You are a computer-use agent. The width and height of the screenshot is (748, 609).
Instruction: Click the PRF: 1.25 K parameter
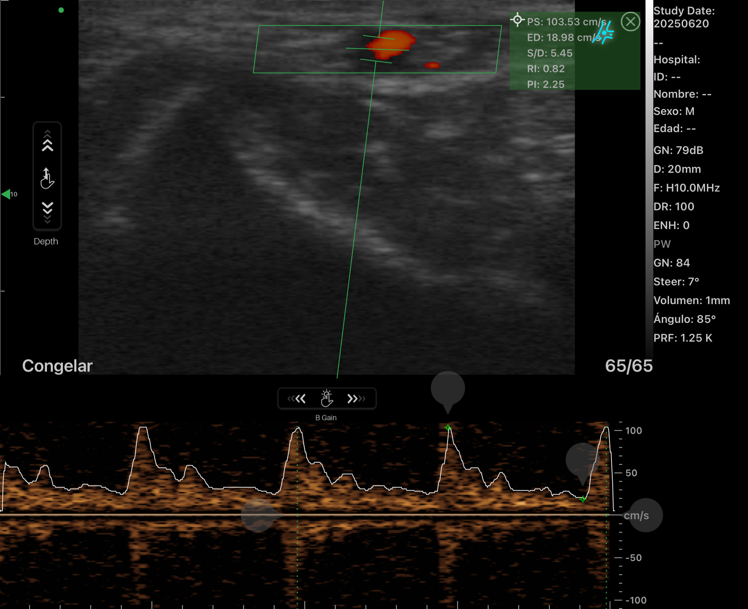click(x=683, y=338)
